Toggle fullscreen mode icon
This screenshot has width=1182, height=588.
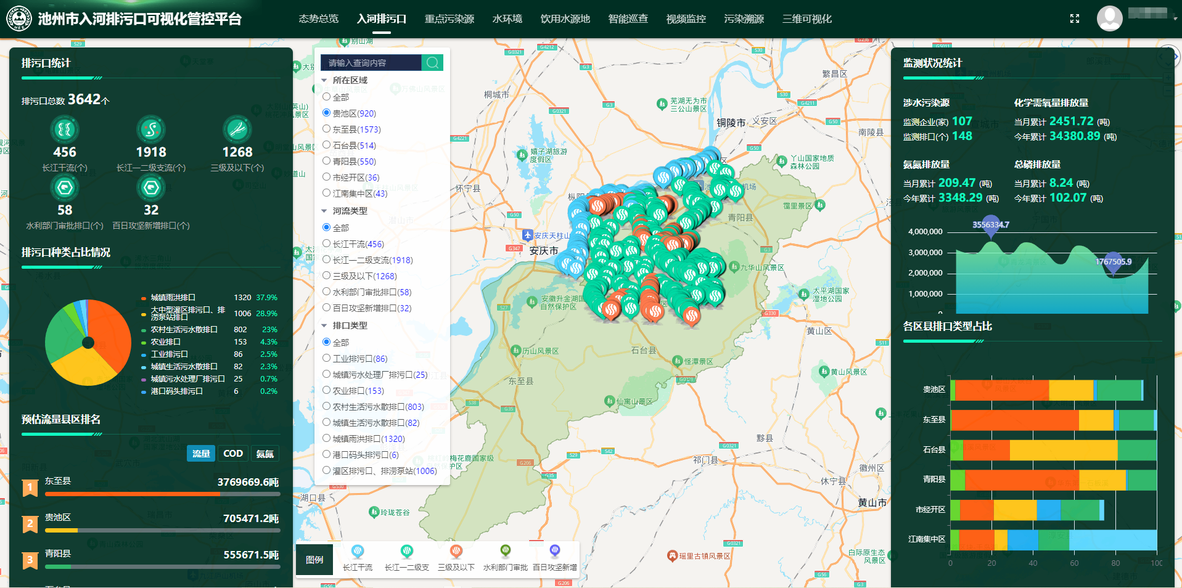(1075, 18)
